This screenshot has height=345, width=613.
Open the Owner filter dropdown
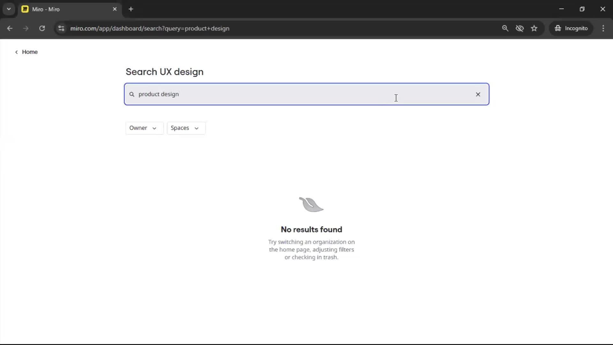click(x=144, y=128)
